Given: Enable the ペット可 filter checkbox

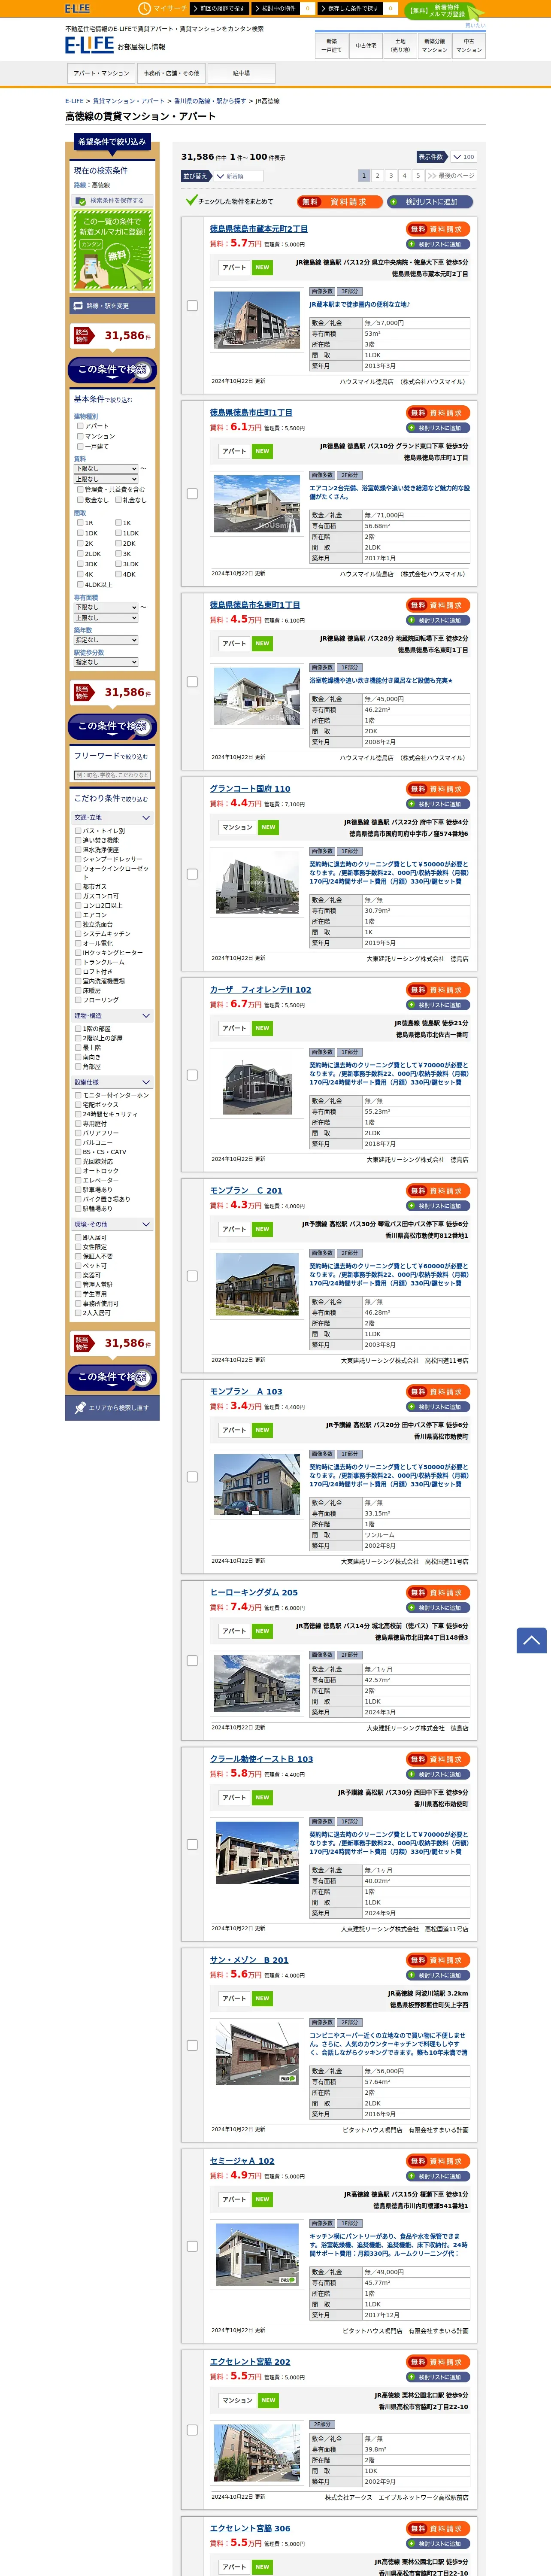Looking at the screenshot, I should coord(78,1266).
